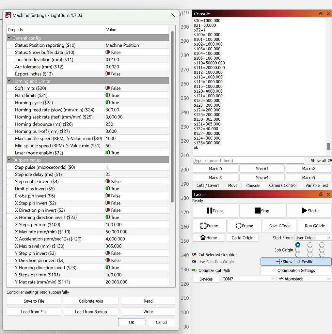Select the square Frame tool
Image resolution: width=332 pixels, height=334 pixels.
[204, 225]
